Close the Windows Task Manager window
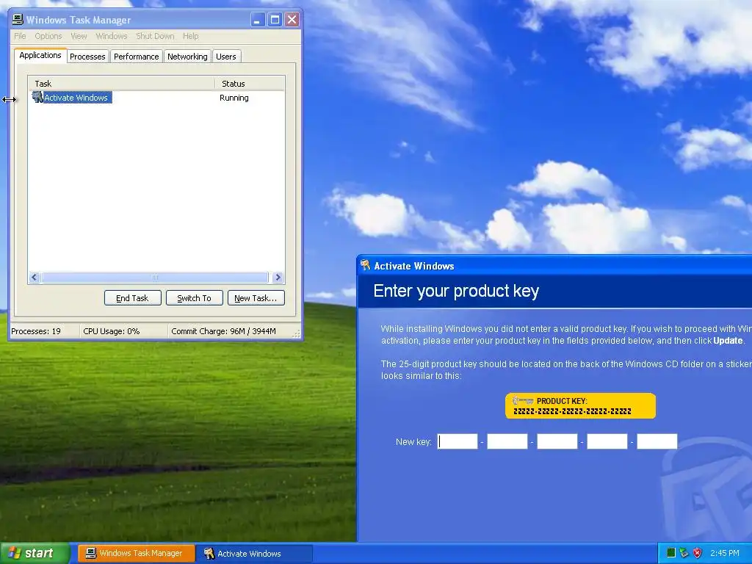 [x=292, y=20]
